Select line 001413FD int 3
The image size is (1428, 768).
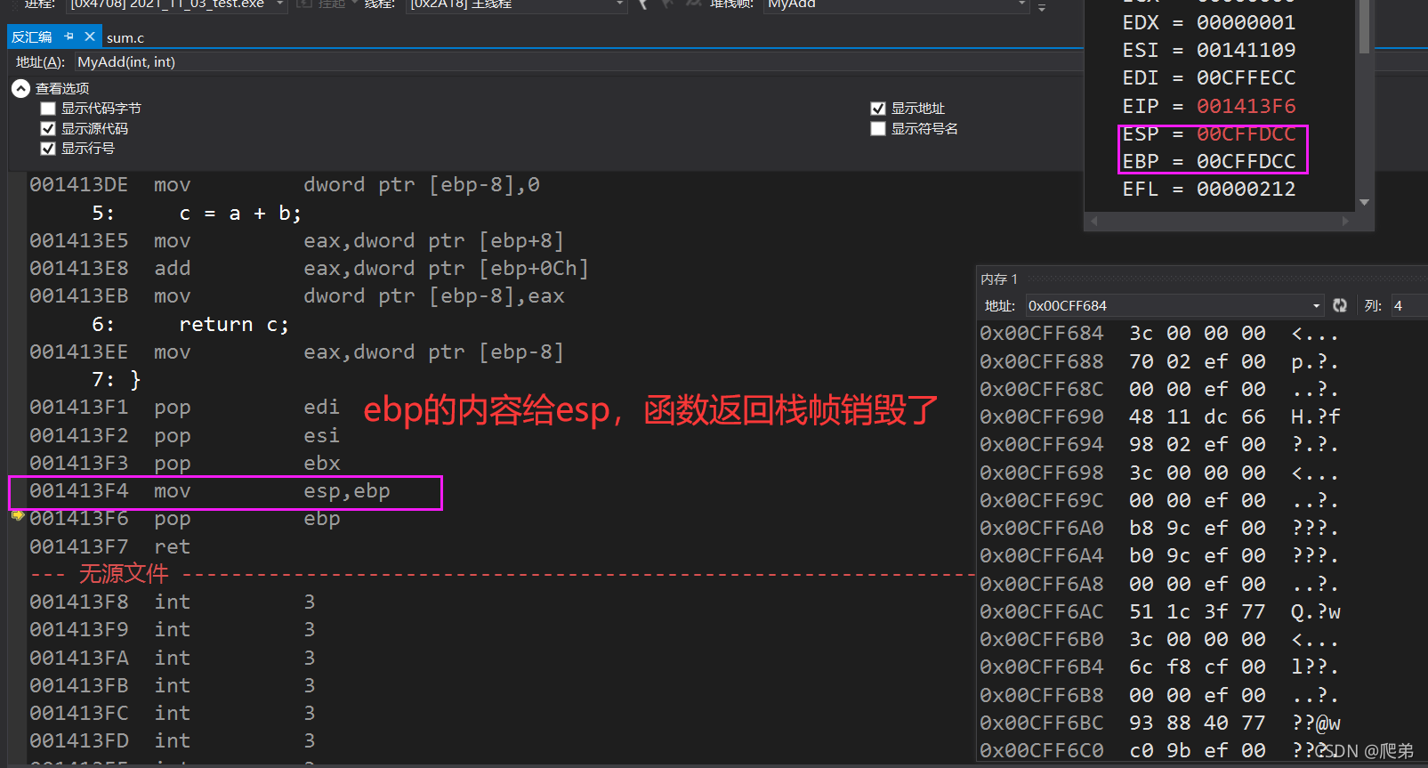[173, 741]
